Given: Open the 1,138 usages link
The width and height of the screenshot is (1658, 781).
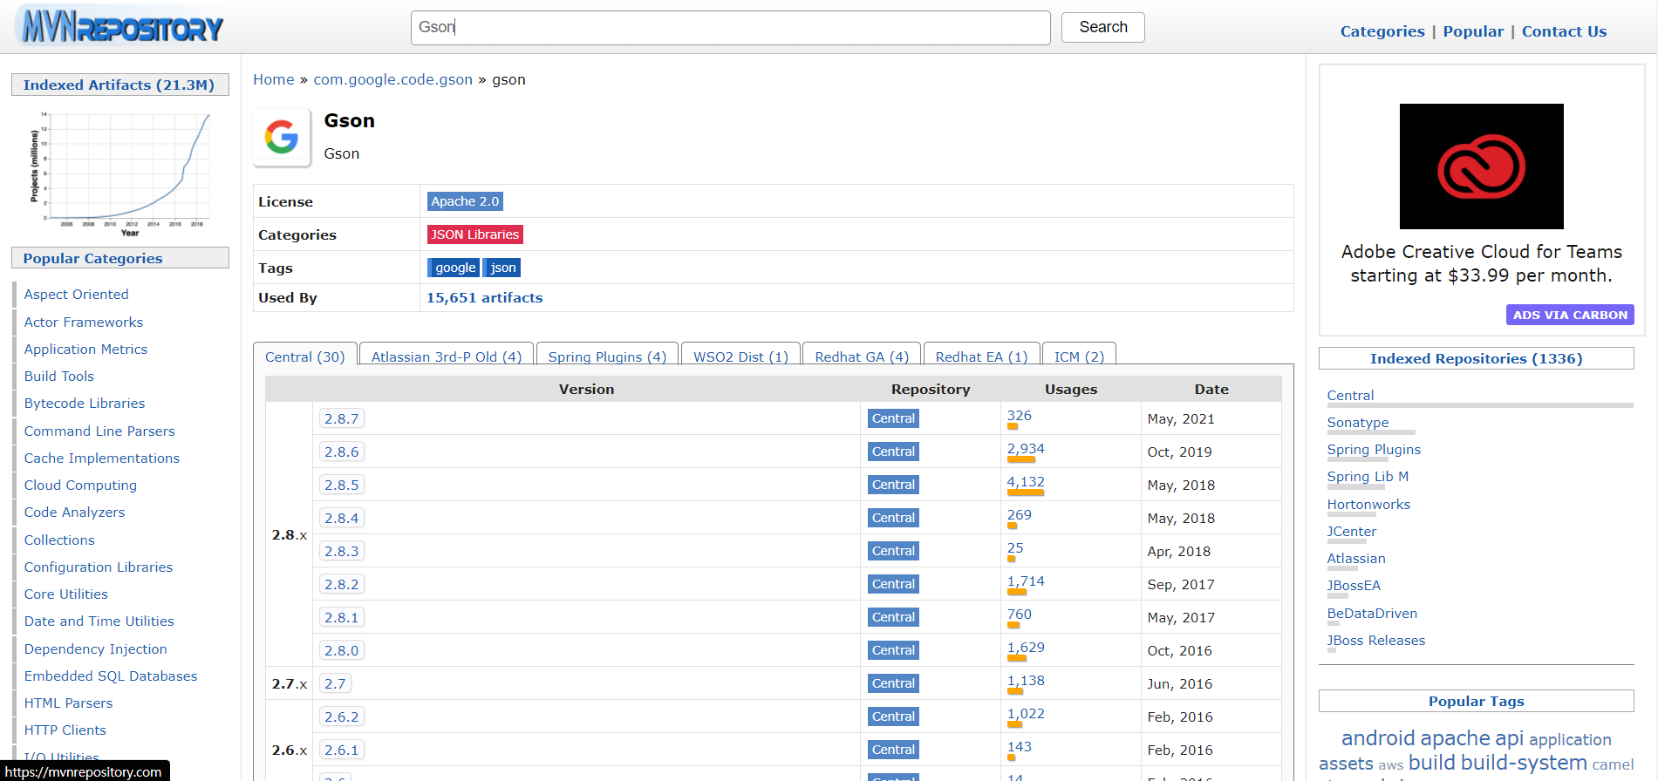Looking at the screenshot, I should click(1026, 681).
